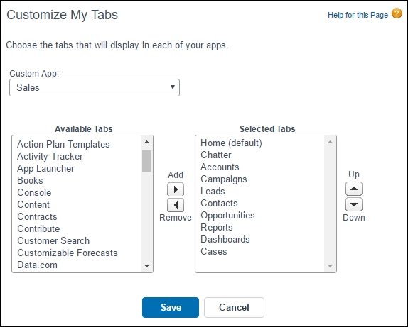Image resolution: width=408 pixels, height=327 pixels.
Task: Select Opportunities in Selected Tabs
Action: click(x=227, y=216)
